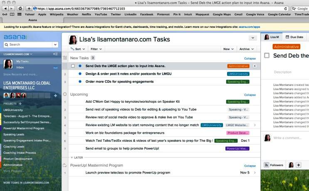Open Inbox in the sidebar
This screenshot has height=191, width=309.
[20, 68]
